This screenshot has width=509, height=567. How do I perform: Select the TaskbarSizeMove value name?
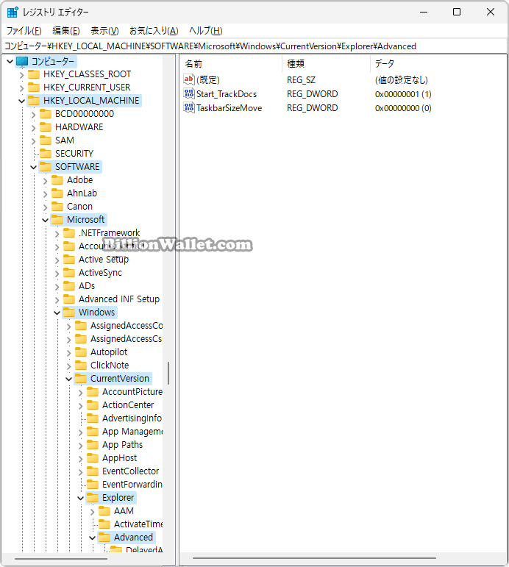pyautogui.click(x=229, y=108)
